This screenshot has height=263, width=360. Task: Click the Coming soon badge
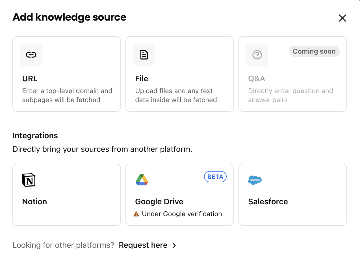[314, 51]
